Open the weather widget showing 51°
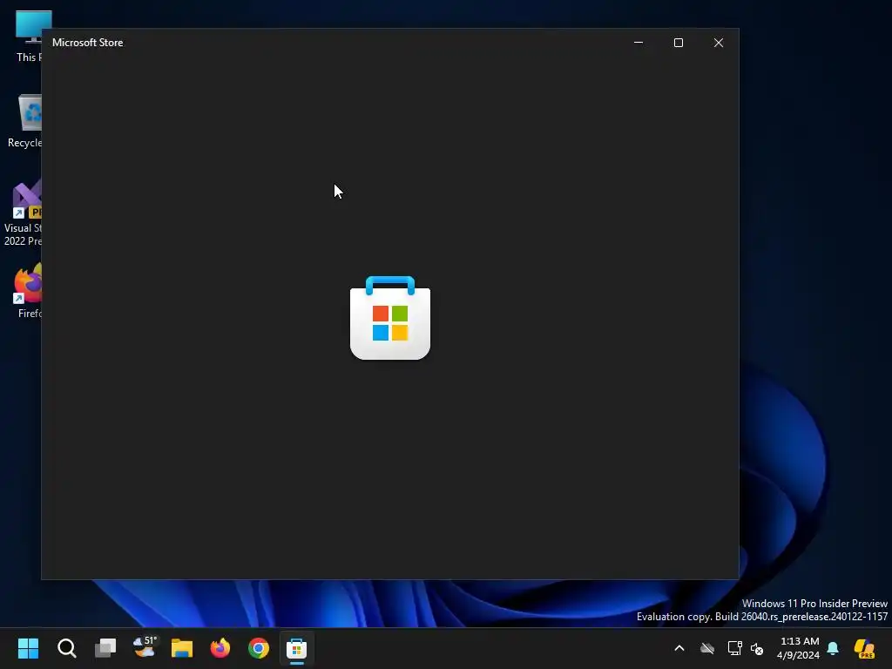This screenshot has width=892, height=669. click(144, 647)
